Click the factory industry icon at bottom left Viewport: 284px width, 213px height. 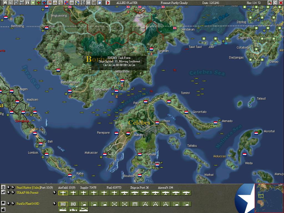pos(3,210)
